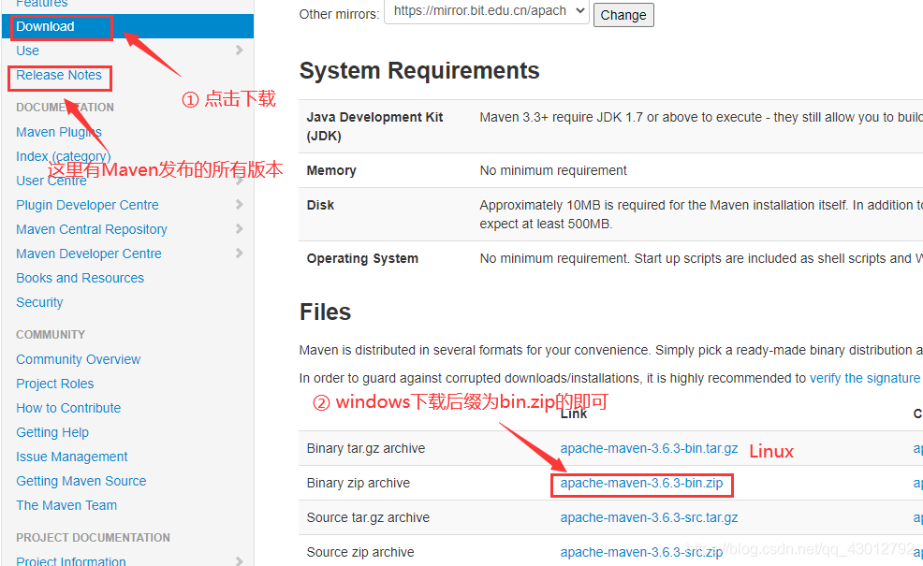Open Project Roles link

tap(54, 384)
